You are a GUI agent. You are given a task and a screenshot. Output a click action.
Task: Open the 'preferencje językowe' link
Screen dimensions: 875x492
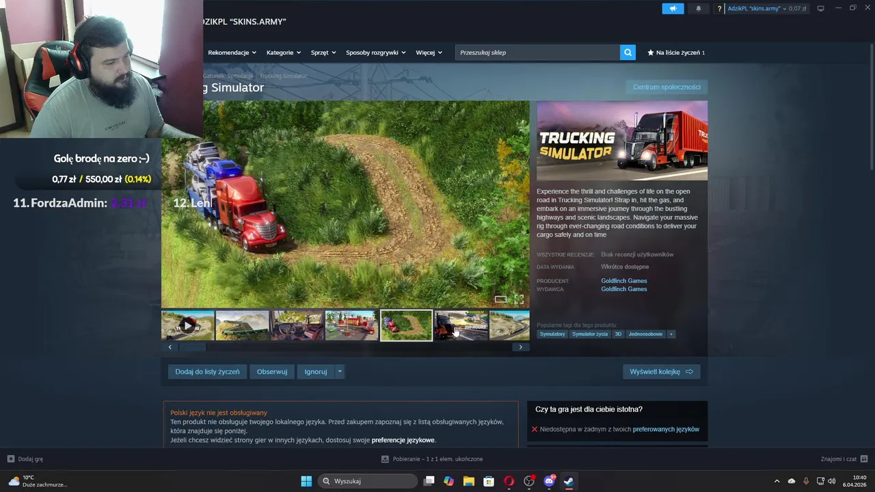point(403,440)
